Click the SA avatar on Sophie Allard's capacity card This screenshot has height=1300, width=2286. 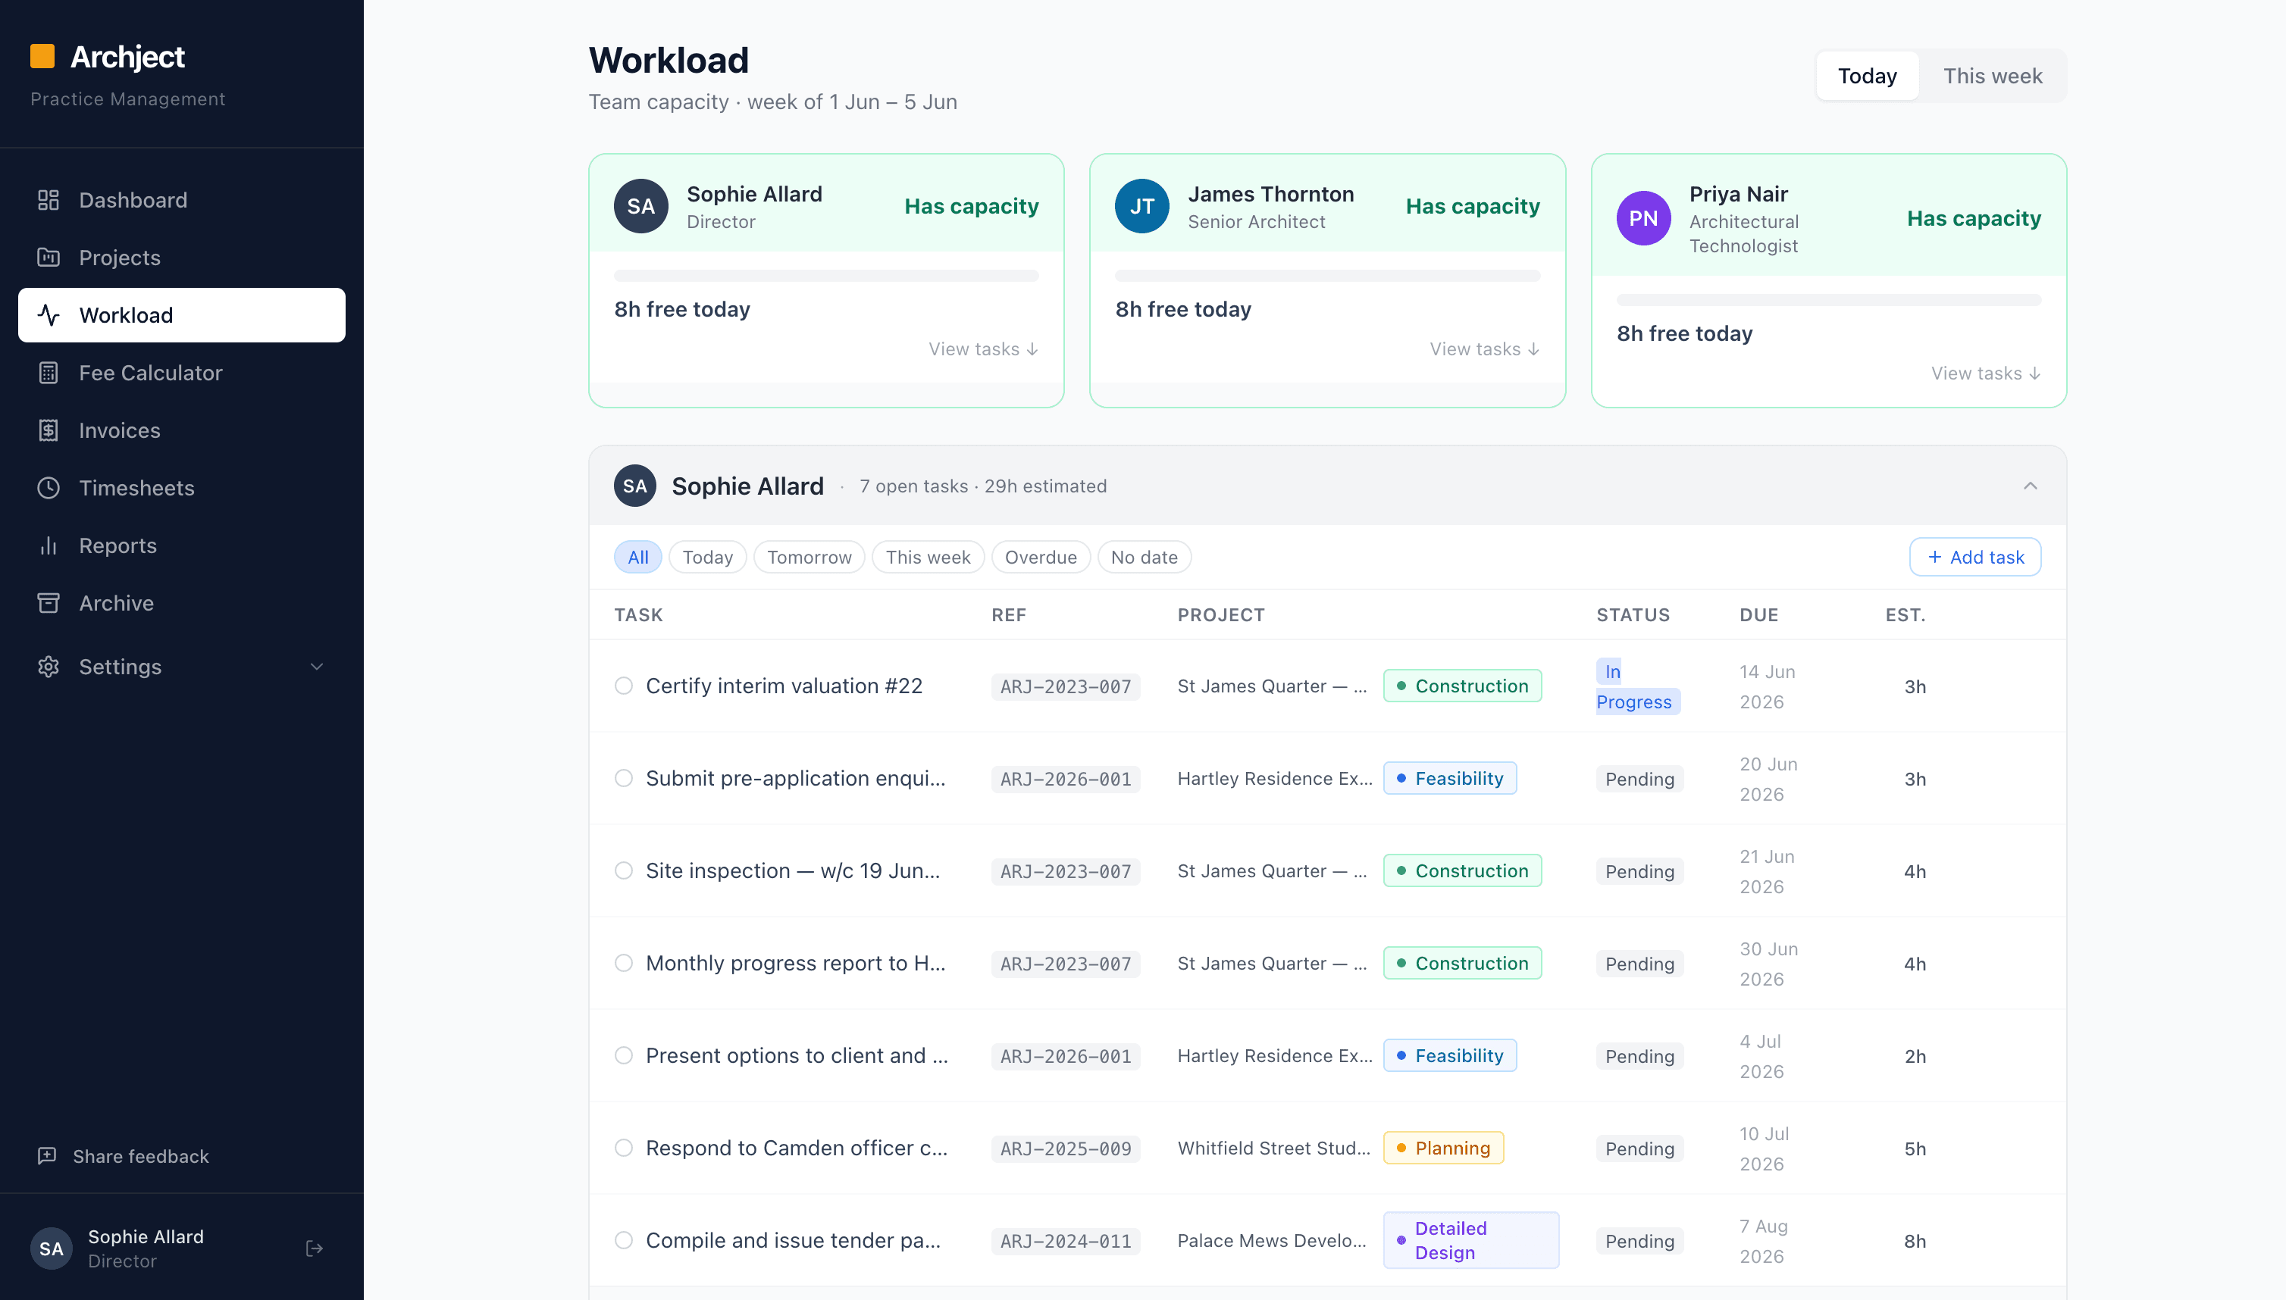[640, 206]
